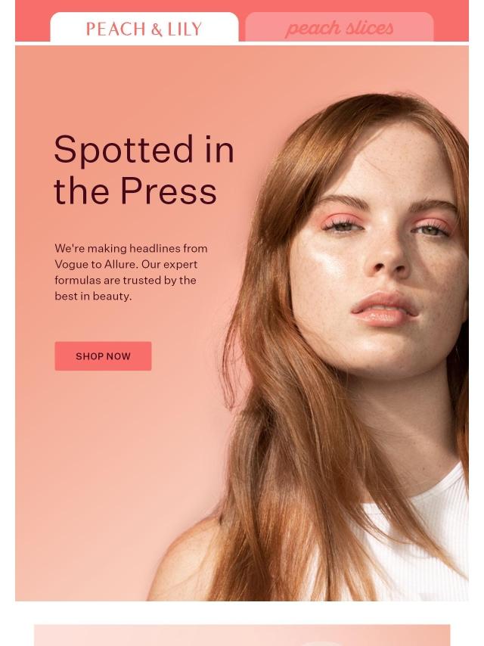Click the model's glossy lips
Viewport: 484px width, 646px height.
[384, 309]
